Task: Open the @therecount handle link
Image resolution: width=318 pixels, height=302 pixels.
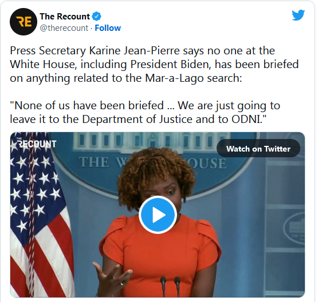Action: [x=64, y=28]
